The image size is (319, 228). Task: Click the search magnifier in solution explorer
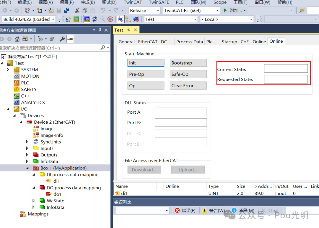103,48
